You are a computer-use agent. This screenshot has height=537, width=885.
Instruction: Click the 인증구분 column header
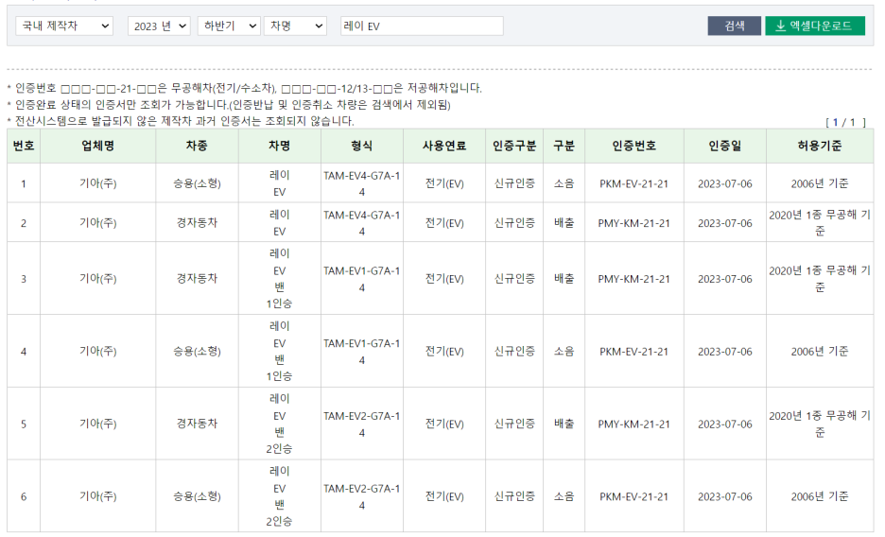514,147
